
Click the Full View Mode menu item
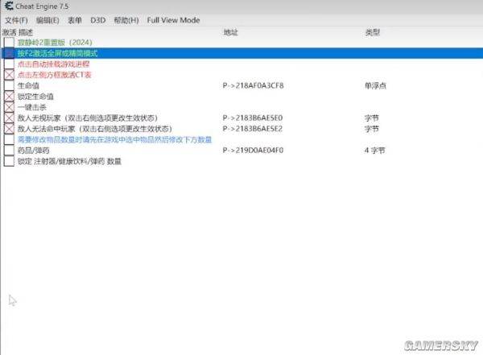pyautogui.click(x=173, y=20)
